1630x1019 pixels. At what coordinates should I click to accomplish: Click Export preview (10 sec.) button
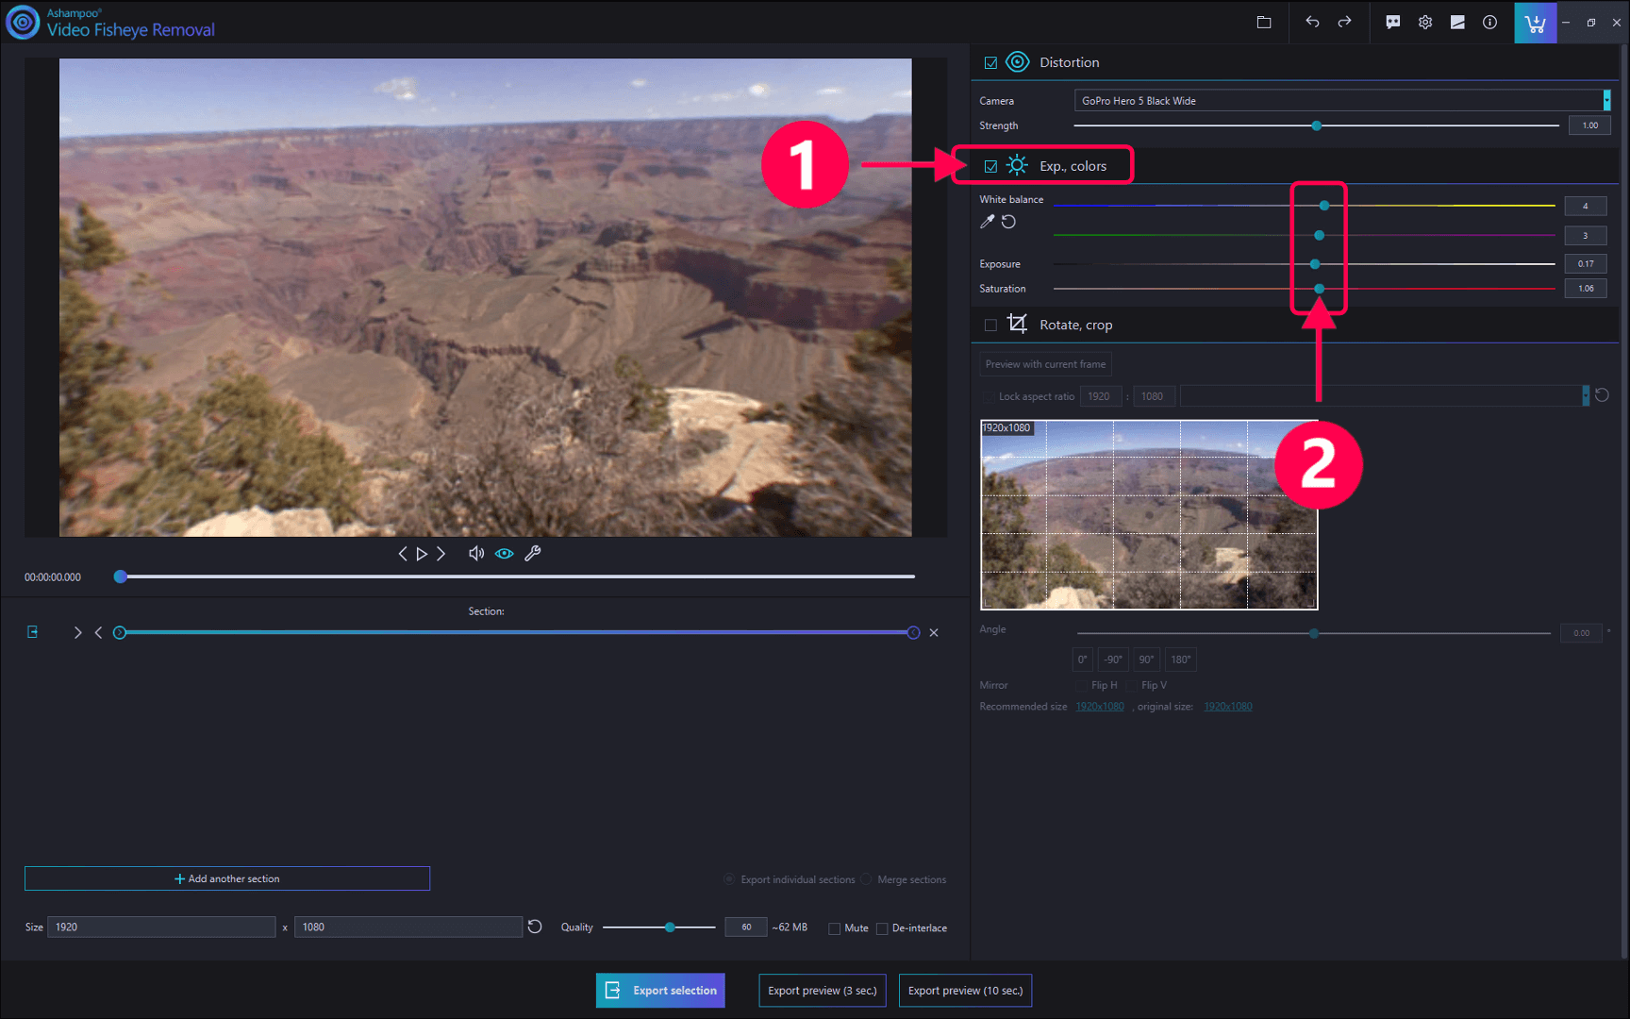coord(965,991)
